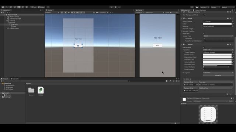Advance one frame with the Step button
236x132 pixels.
pos(119,7)
